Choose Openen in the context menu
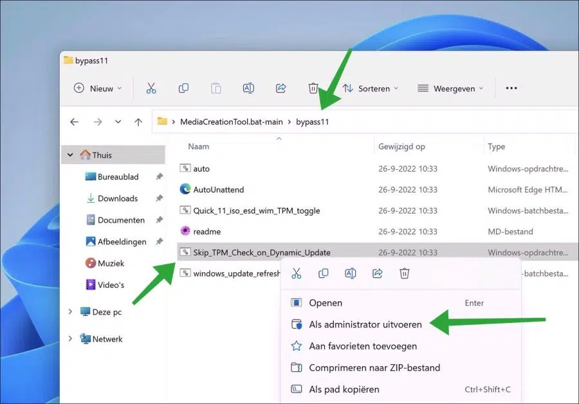 pyautogui.click(x=401, y=303)
